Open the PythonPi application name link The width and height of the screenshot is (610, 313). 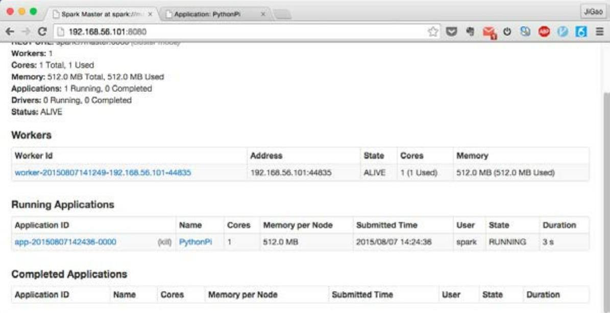pyautogui.click(x=196, y=242)
